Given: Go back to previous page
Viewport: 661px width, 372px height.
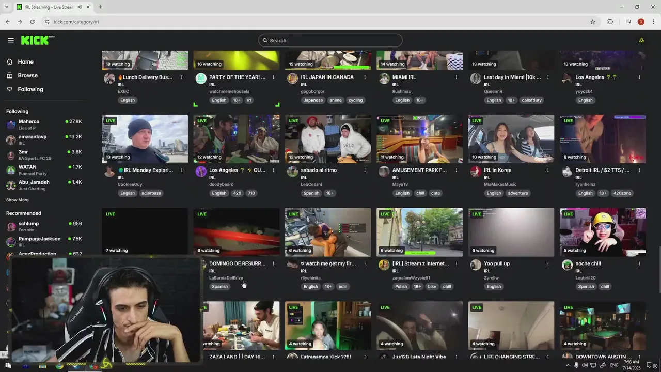Looking at the screenshot, I should (x=7, y=22).
